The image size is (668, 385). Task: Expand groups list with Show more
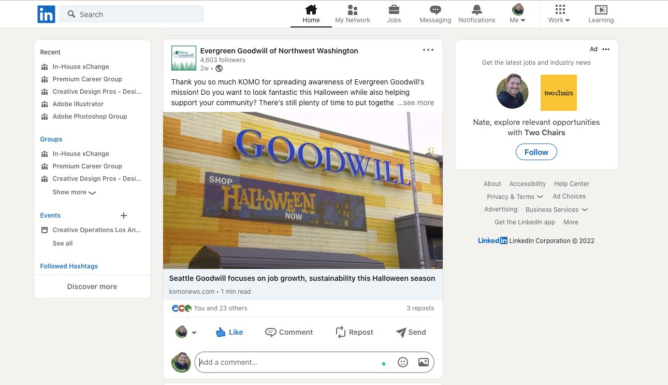coord(74,192)
